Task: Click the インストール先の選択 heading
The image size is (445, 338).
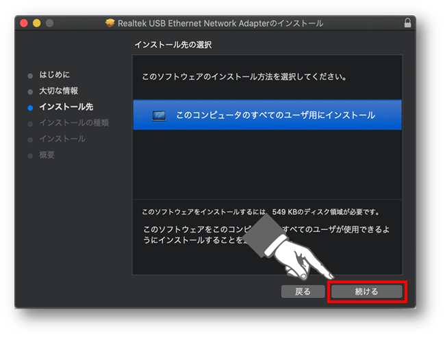Action: [173, 44]
